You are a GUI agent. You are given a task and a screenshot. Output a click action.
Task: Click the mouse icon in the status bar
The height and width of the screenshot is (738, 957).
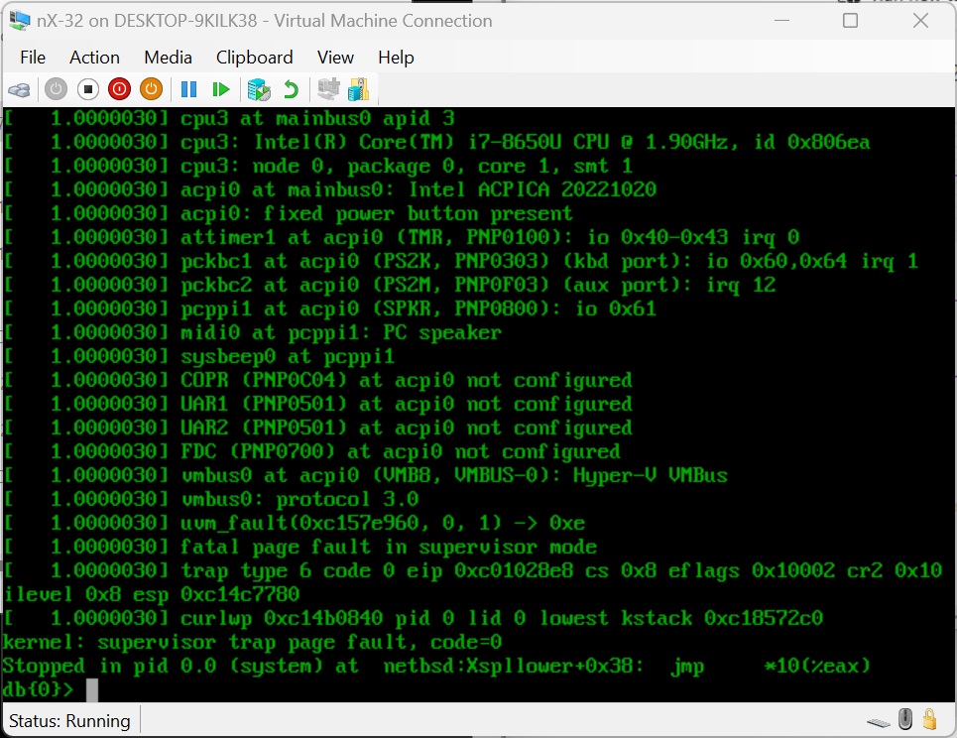(x=906, y=719)
